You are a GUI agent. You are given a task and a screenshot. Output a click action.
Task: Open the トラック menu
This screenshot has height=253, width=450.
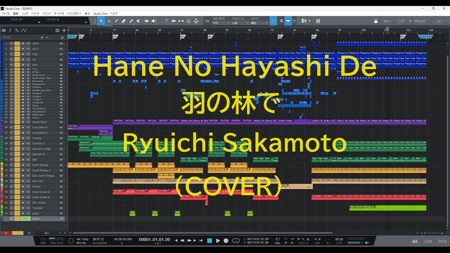click(35, 13)
